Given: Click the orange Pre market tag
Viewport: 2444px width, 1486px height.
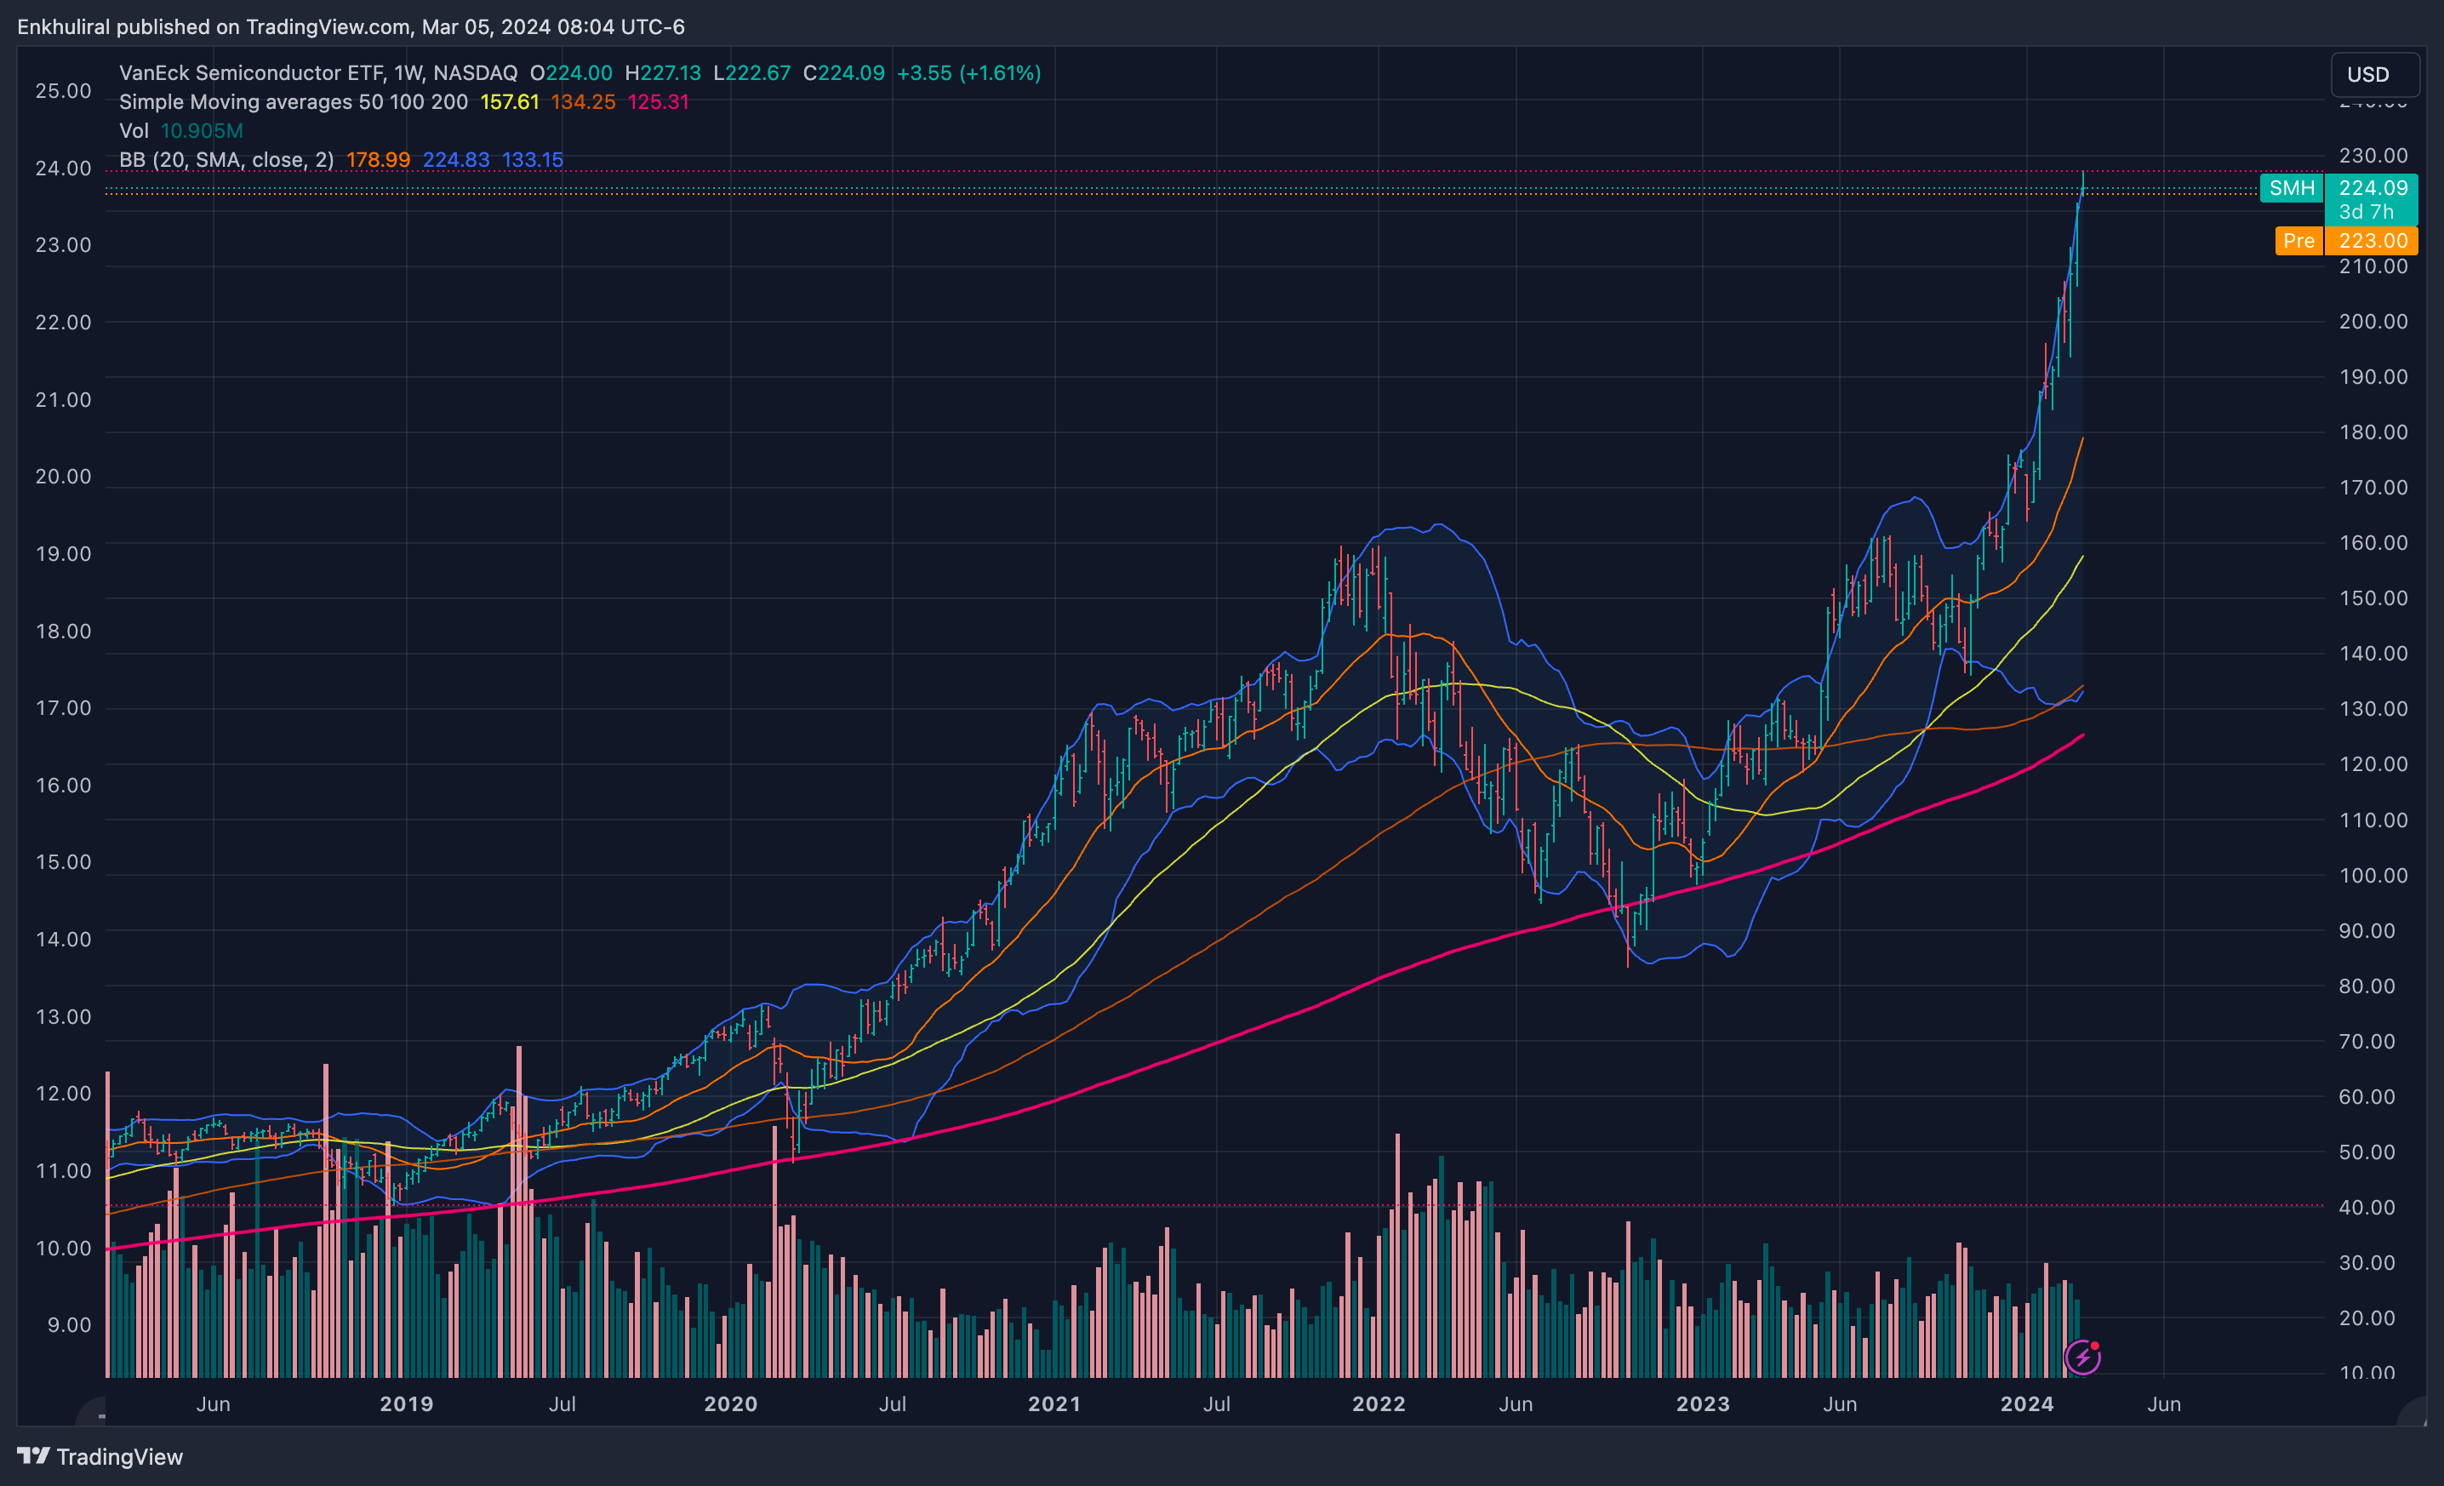Looking at the screenshot, I should (x=2298, y=241).
